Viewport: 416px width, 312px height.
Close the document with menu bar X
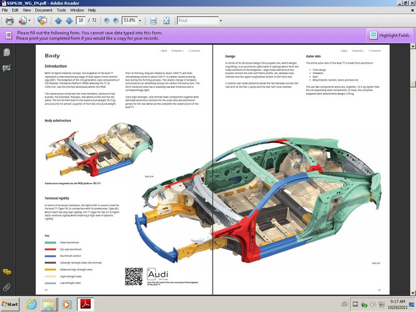tap(412, 10)
